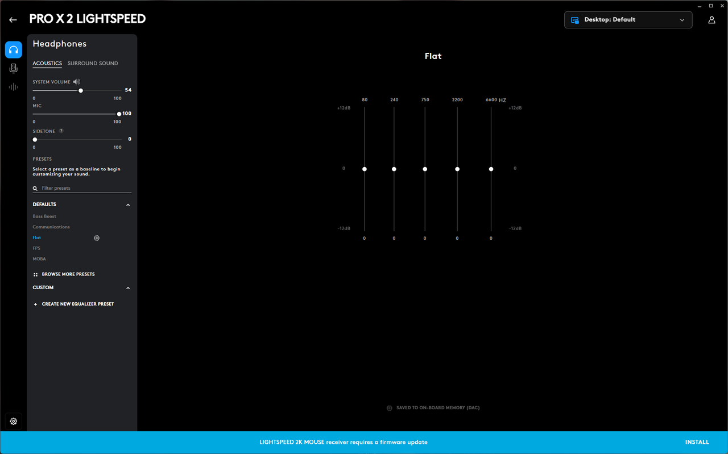Select the Flat preset
The height and width of the screenshot is (454, 728).
click(x=37, y=238)
